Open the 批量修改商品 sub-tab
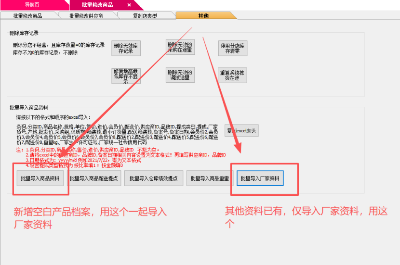 pyautogui.click(x=27, y=16)
